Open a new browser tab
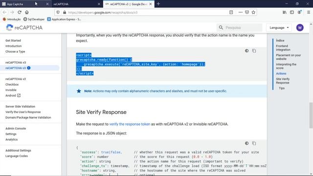Screen dimensions: 313x176 (158, 4)
